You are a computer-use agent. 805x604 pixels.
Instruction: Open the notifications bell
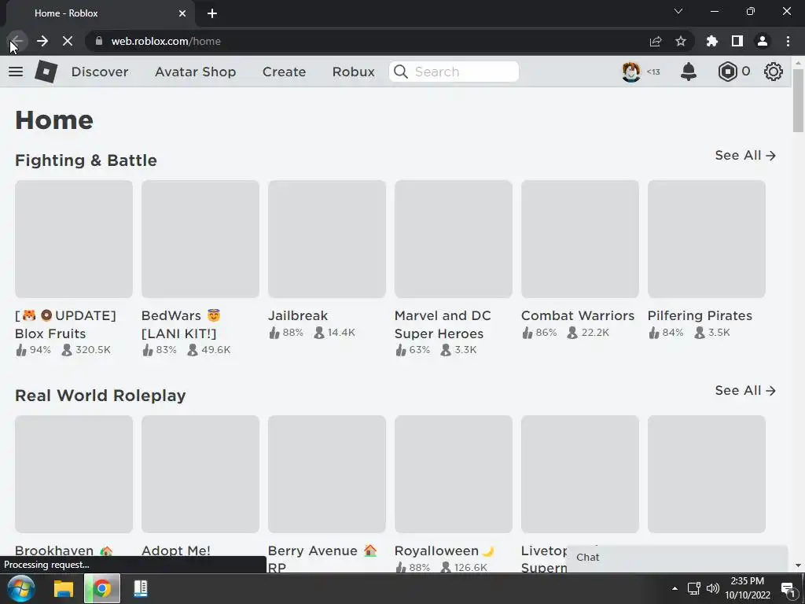coord(689,72)
